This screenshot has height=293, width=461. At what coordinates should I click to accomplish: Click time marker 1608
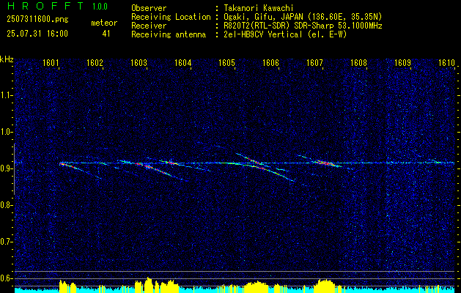tap(358, 63)
